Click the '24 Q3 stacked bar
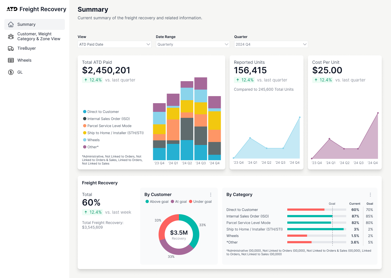The image size is (391, 278). click(201, 119)
